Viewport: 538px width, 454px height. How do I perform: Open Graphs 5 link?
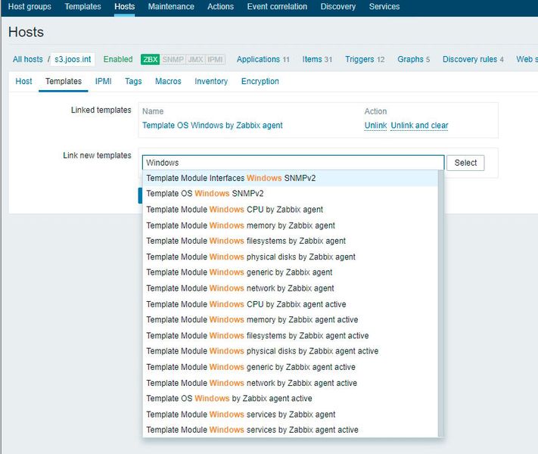point(413,59)
